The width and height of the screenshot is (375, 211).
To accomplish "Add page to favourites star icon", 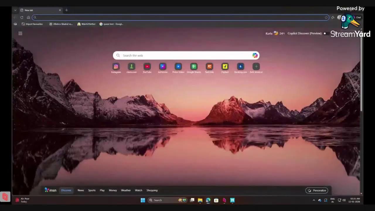I will [x=326, y=18].
